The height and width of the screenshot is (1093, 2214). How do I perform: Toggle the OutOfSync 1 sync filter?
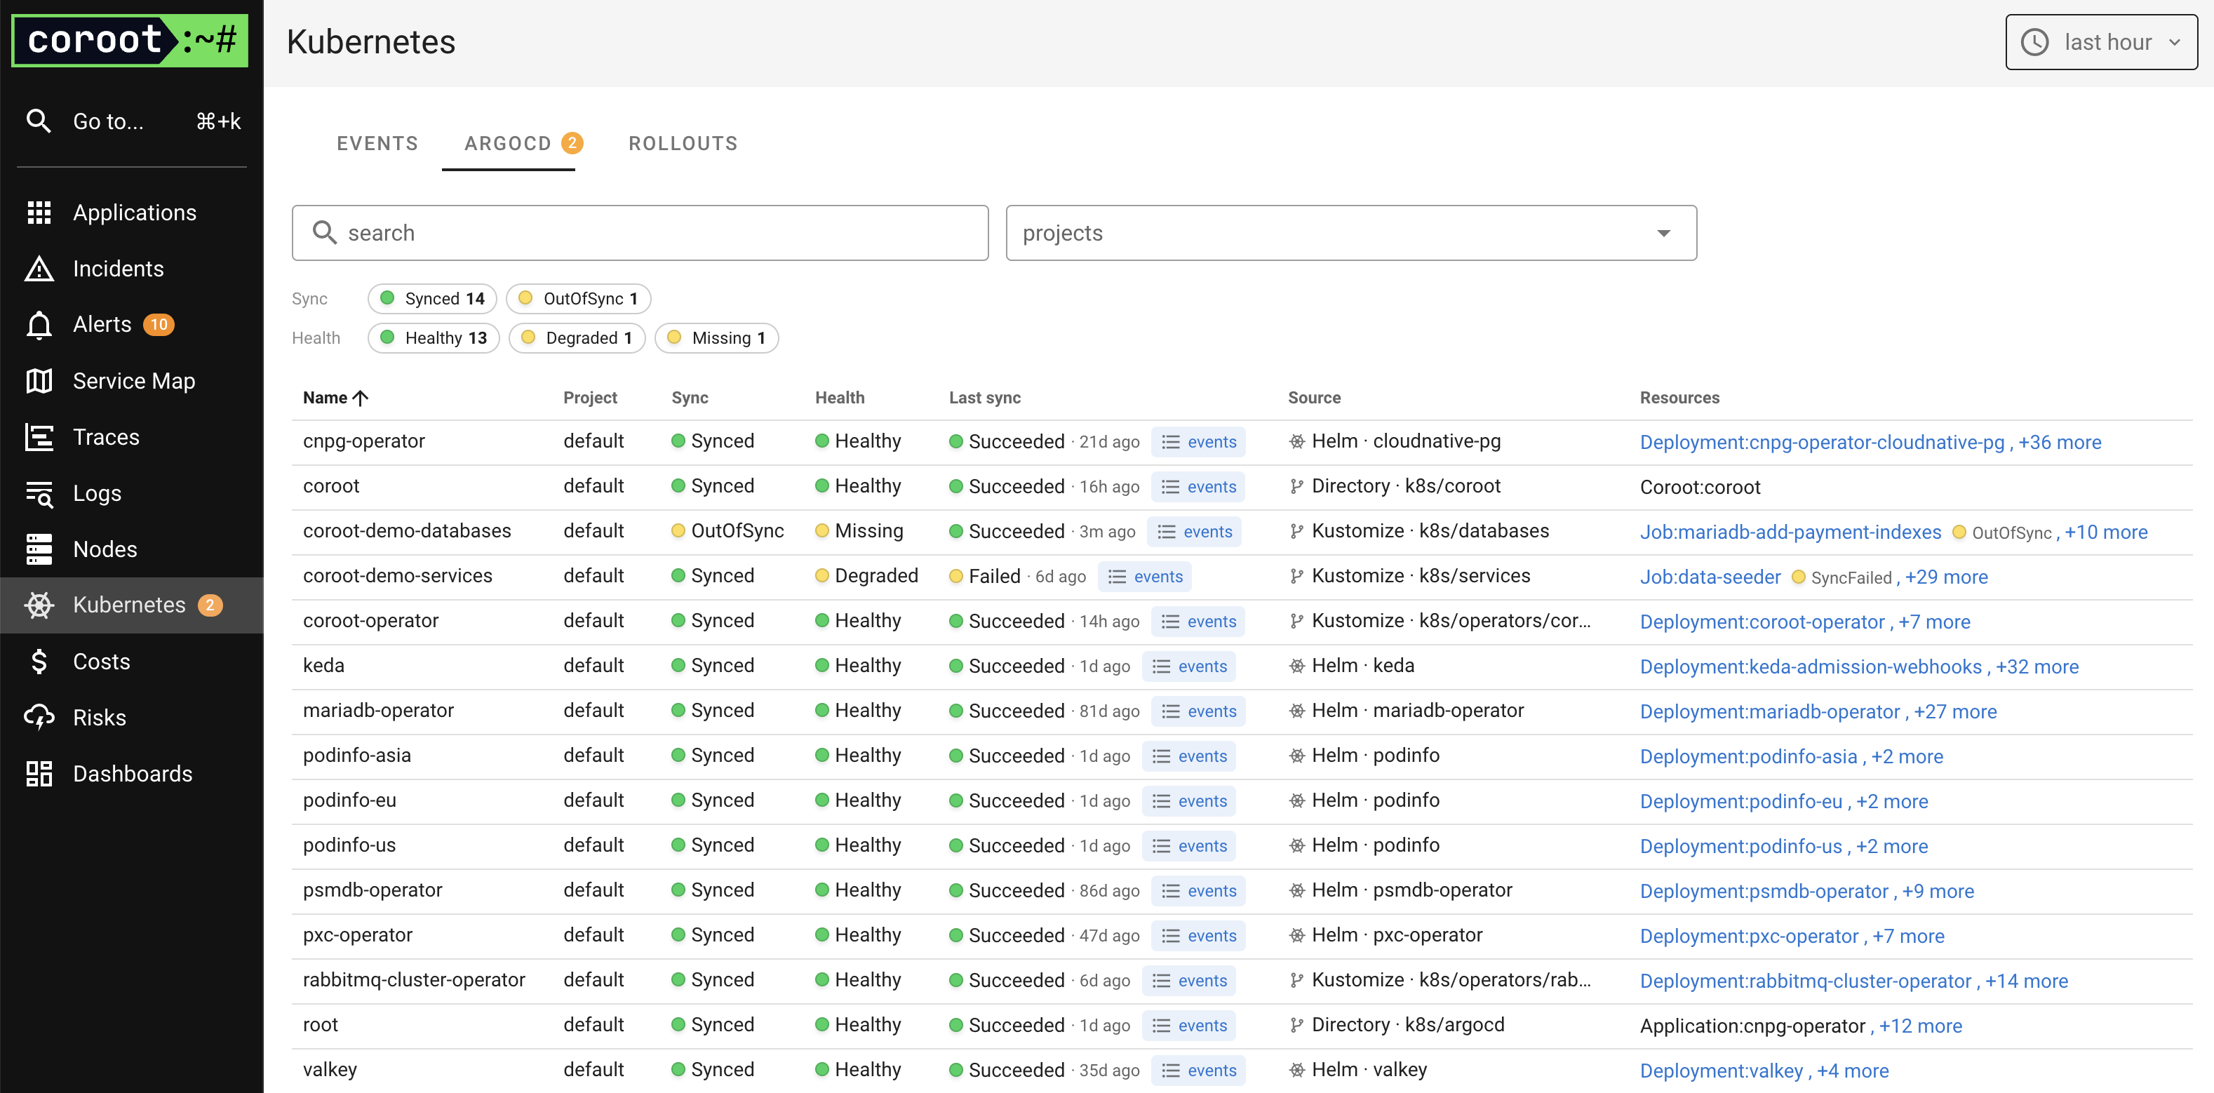(579, 299)
